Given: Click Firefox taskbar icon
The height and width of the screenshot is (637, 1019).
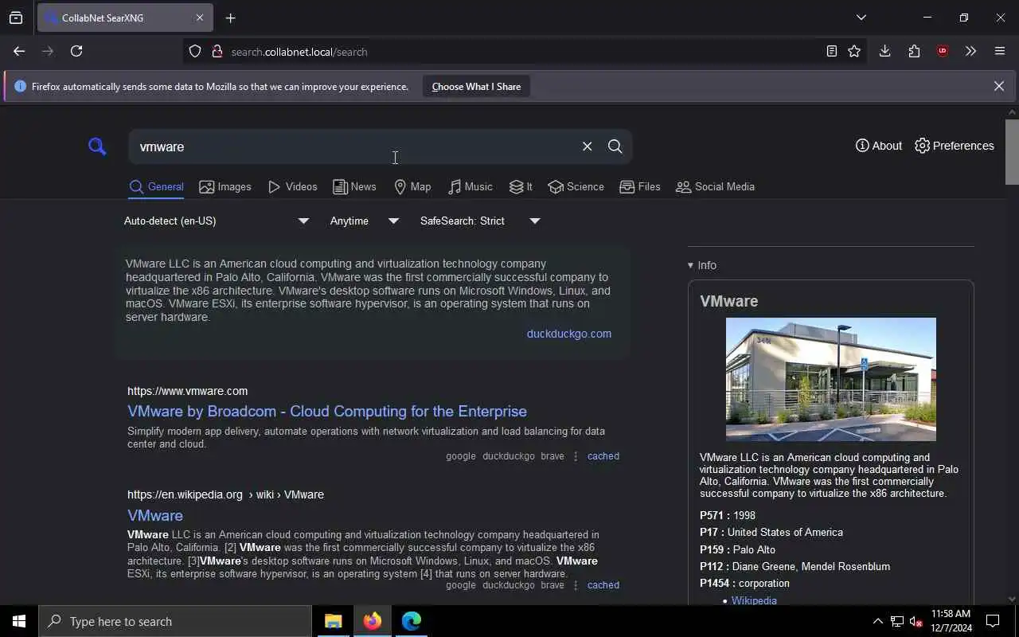Looking at the screenshot, I should tap(373, 621).
